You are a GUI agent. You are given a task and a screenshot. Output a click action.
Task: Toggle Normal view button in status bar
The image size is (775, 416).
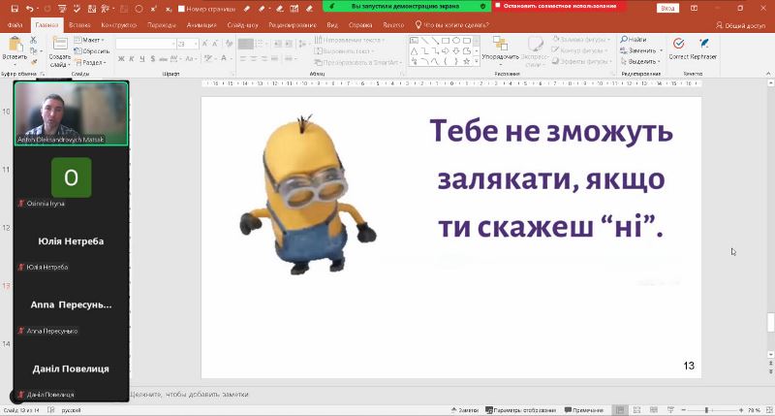(x=620, y=410)
